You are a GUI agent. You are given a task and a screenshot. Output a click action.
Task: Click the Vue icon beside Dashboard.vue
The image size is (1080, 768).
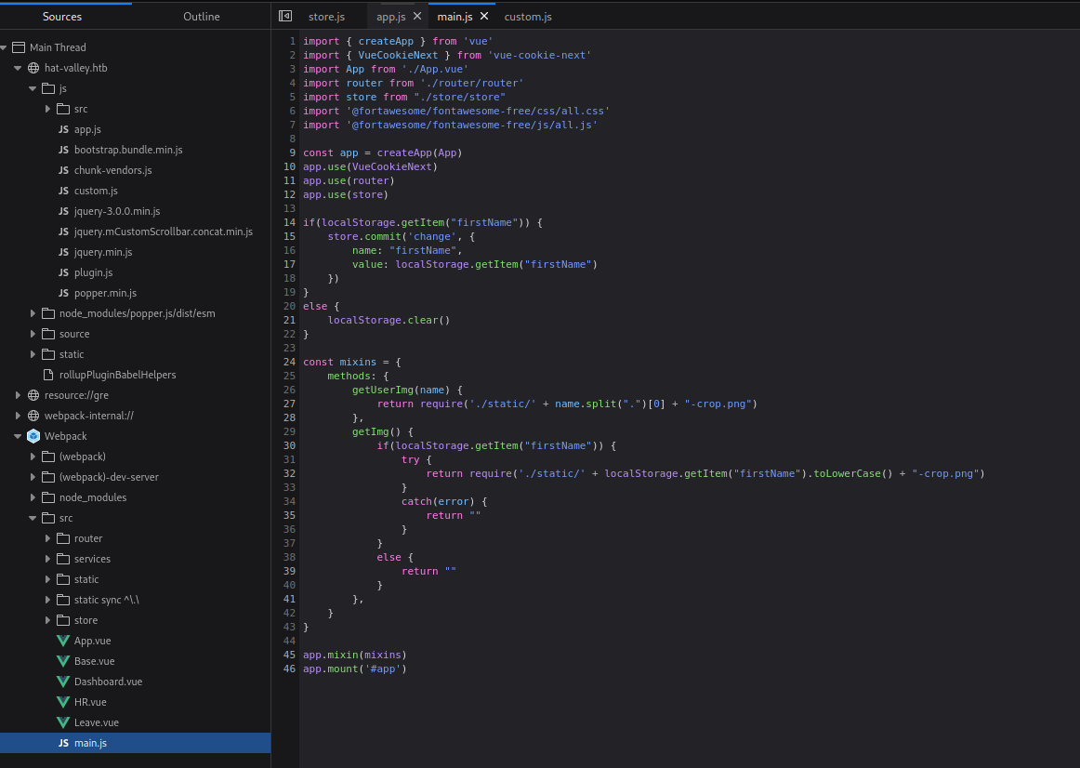(x=63, y=682)
